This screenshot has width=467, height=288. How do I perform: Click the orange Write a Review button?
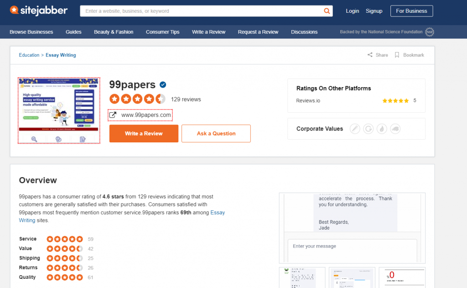point(144,134)
